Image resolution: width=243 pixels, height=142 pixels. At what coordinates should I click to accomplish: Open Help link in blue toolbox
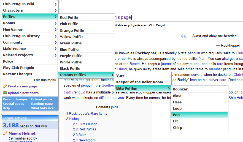(x=6, y=108)
